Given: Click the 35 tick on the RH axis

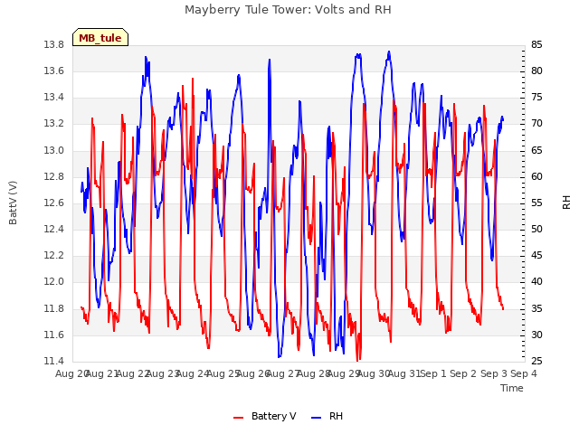Looking at the screenshot, I should click(x=536, y=308).
